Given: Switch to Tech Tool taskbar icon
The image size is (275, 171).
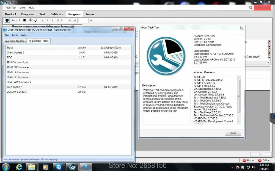Looking at the screenshot, I should tap(72, 167).
